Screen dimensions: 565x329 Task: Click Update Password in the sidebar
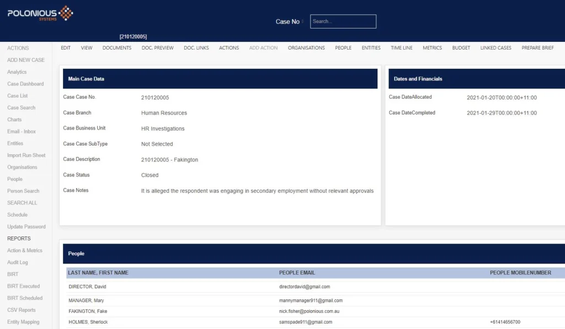click(x=26, y=227)
